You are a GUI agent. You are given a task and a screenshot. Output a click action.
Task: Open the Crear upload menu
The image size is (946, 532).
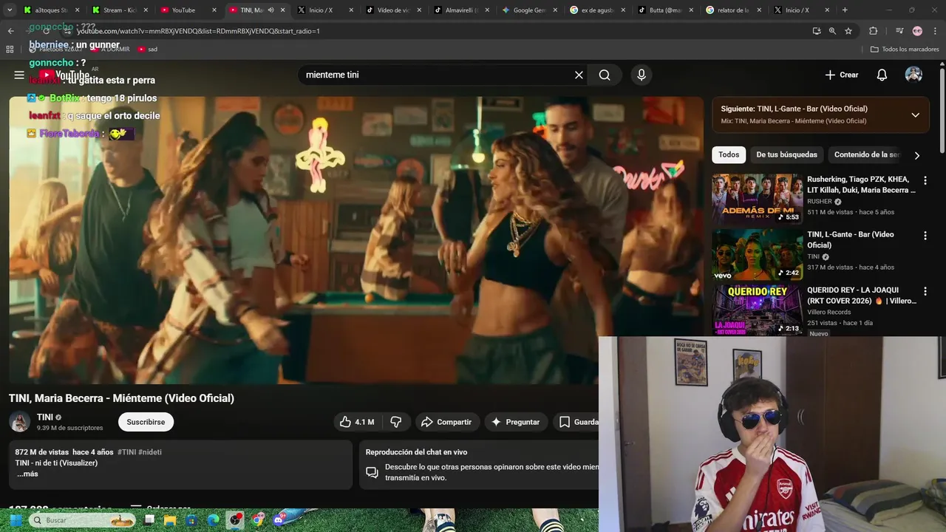coord(842,75)
